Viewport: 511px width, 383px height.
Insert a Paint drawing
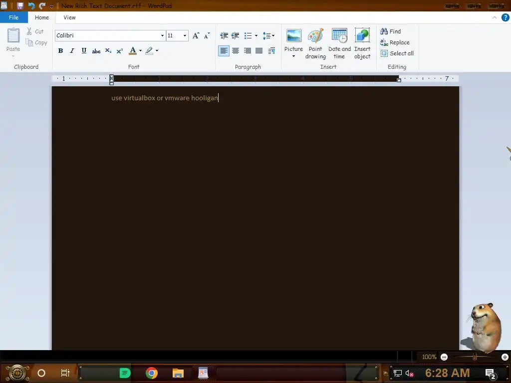[x=315, y=44]
